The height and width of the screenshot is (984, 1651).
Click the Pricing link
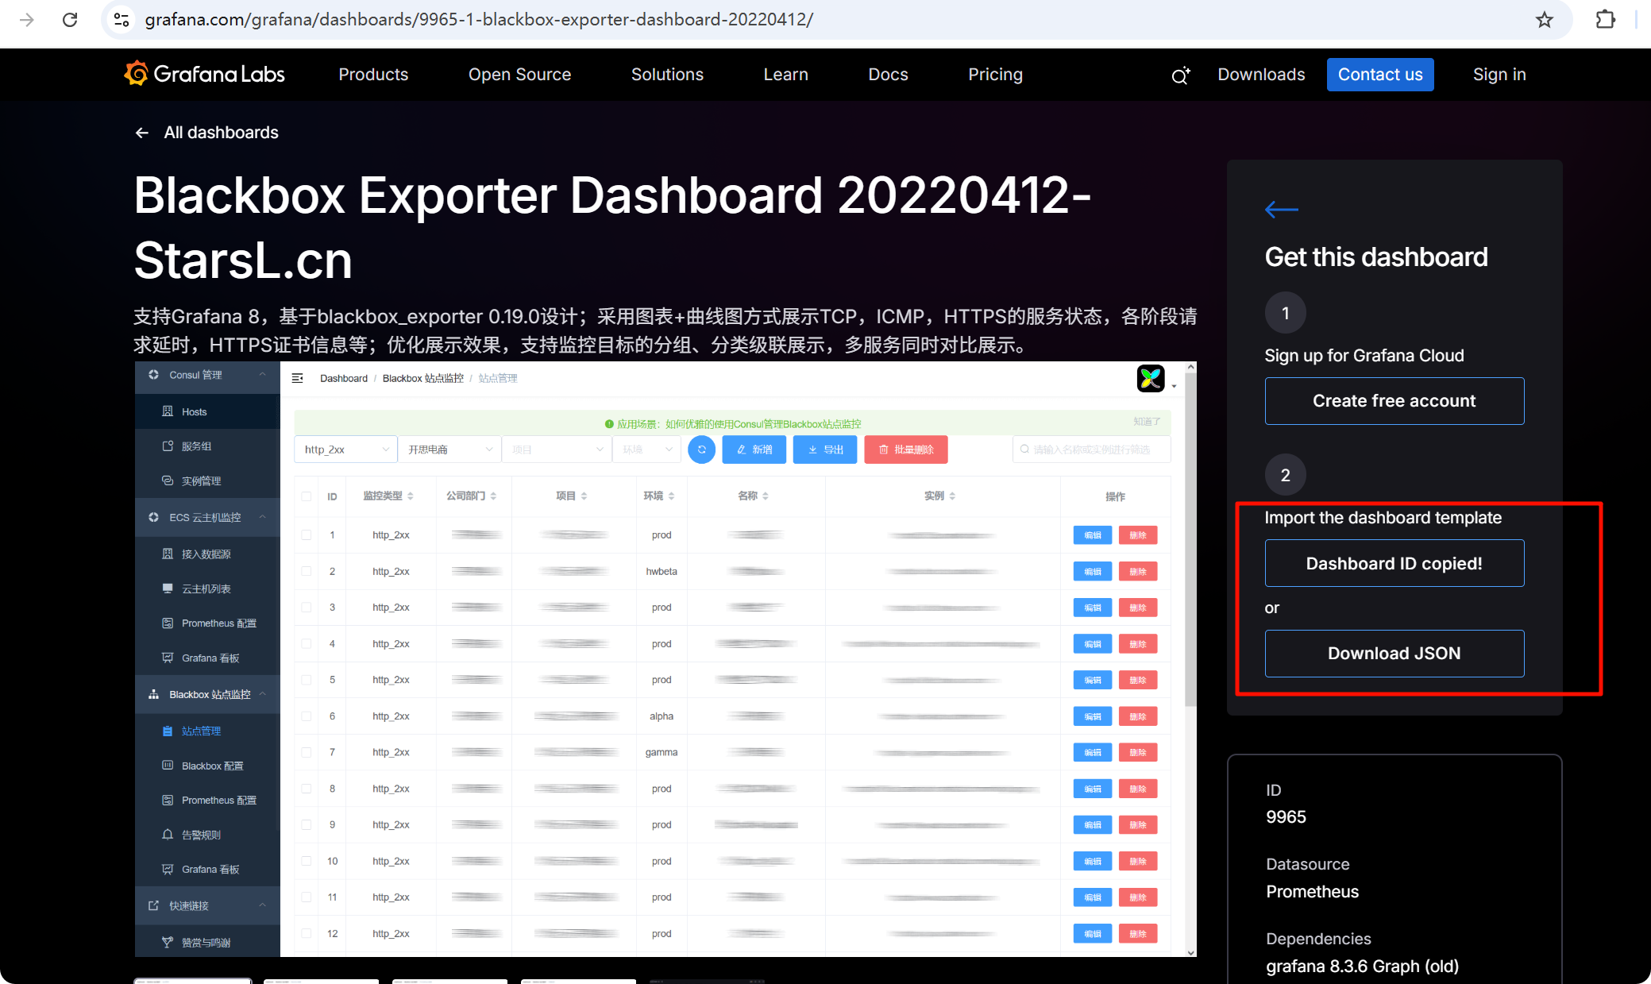(995, 75)
